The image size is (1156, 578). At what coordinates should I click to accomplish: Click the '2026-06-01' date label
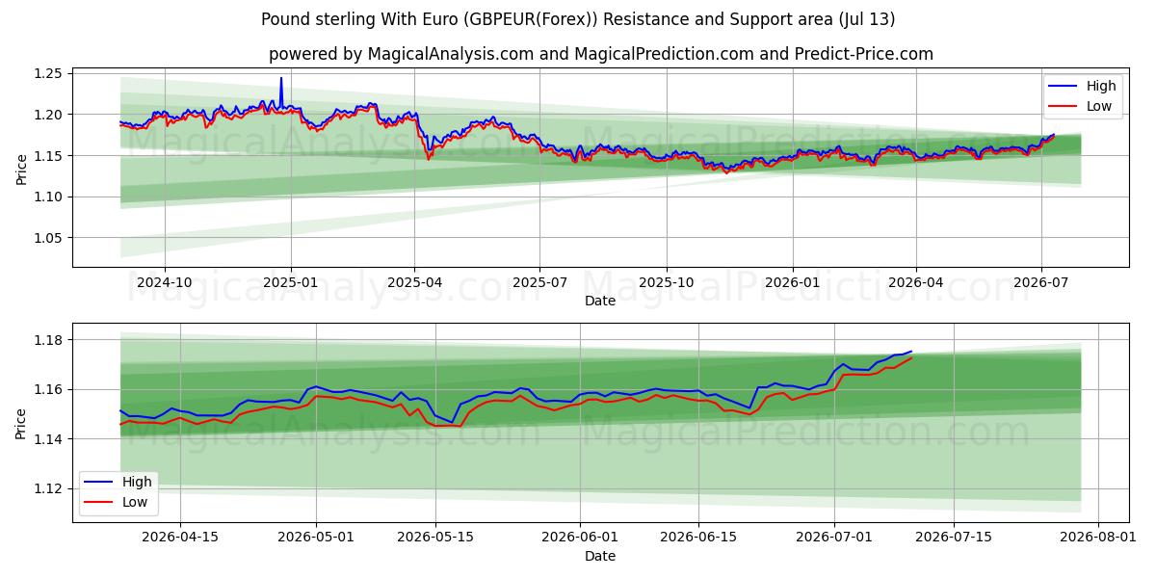pyautogui.click(x=580, y=538)
